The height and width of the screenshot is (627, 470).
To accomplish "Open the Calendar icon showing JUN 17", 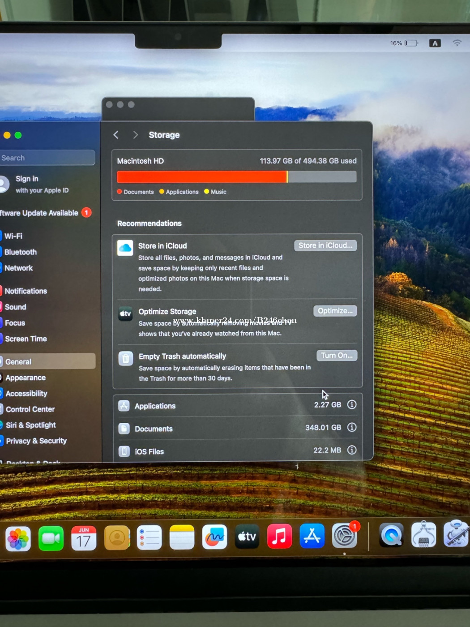I will [84, 538].
